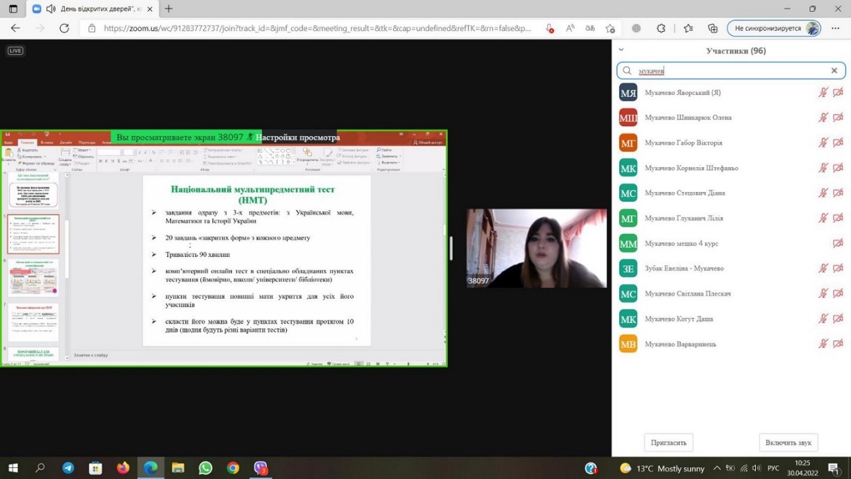The image size is (851, 479).
Task: Open the Windows Start menu
Action: pos(13,468)
